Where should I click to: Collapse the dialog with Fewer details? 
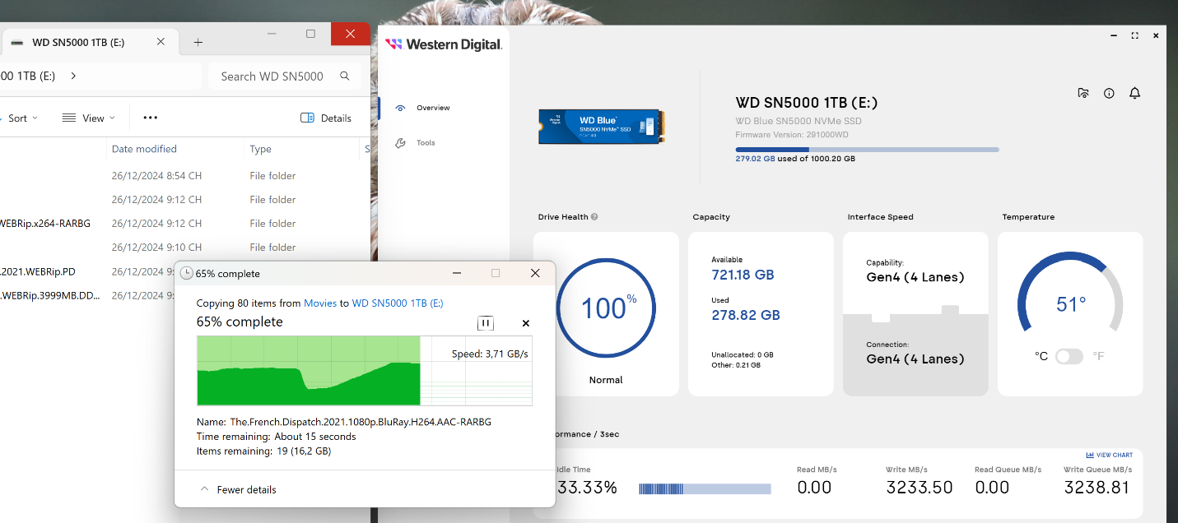click(x=239, y=489)
